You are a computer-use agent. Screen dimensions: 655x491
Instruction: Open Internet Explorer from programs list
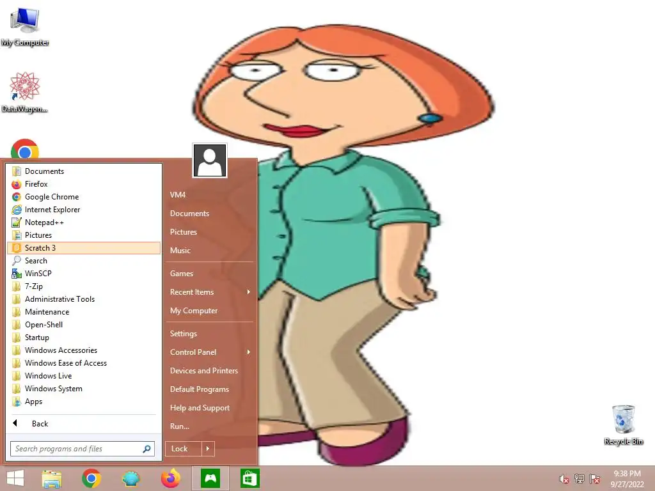click(84, 210)
